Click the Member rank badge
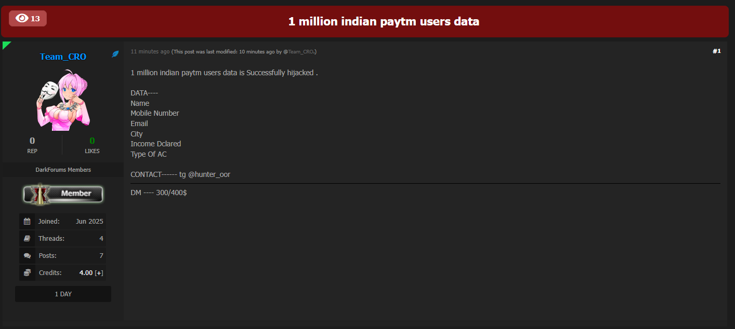 click(63, 194)
